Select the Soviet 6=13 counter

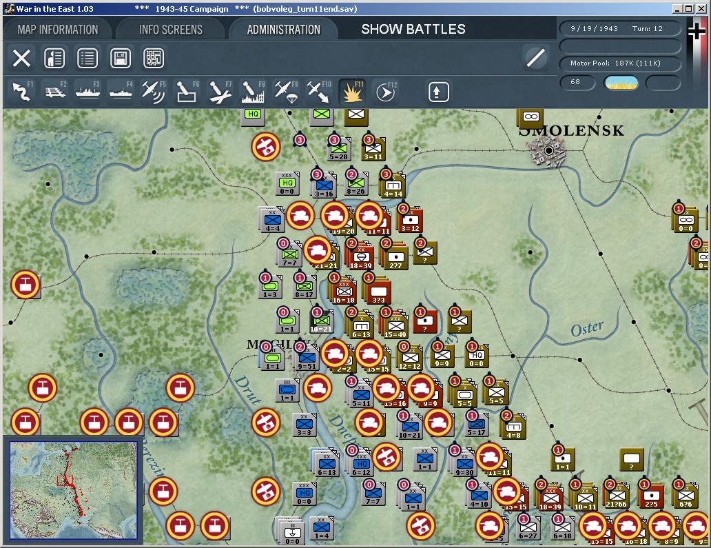pyautogui.click(x=360, y=325)
